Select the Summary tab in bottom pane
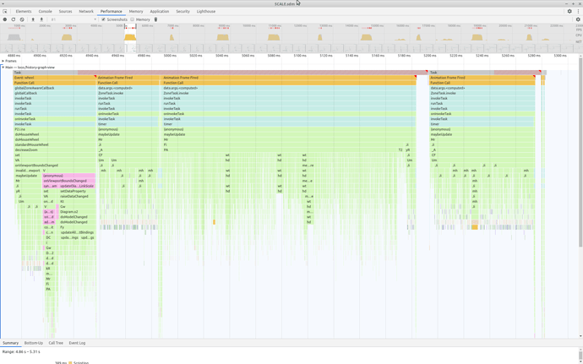The image size is (583, 364). 10,343
